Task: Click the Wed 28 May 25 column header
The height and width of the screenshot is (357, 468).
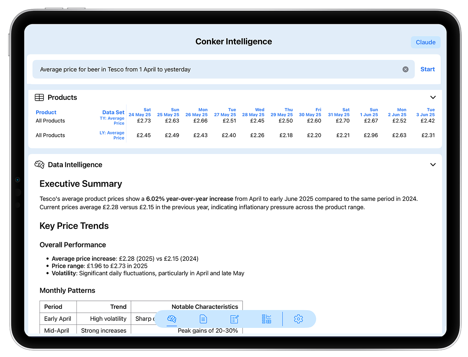Action: point(253,112)
